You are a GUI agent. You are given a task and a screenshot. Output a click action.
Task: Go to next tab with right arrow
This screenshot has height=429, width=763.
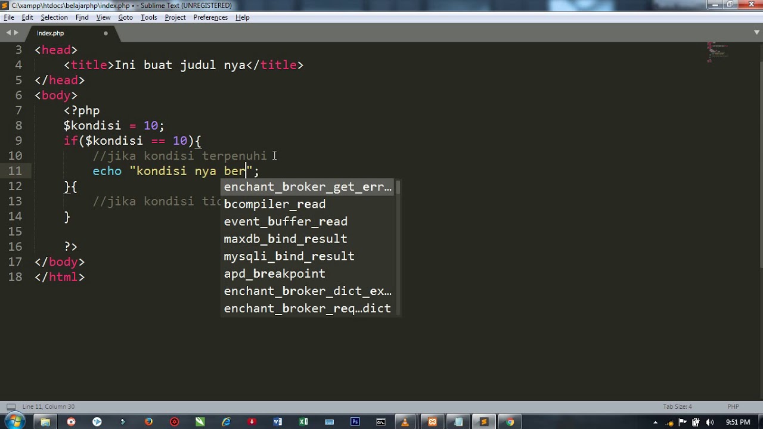coord(17,33)
